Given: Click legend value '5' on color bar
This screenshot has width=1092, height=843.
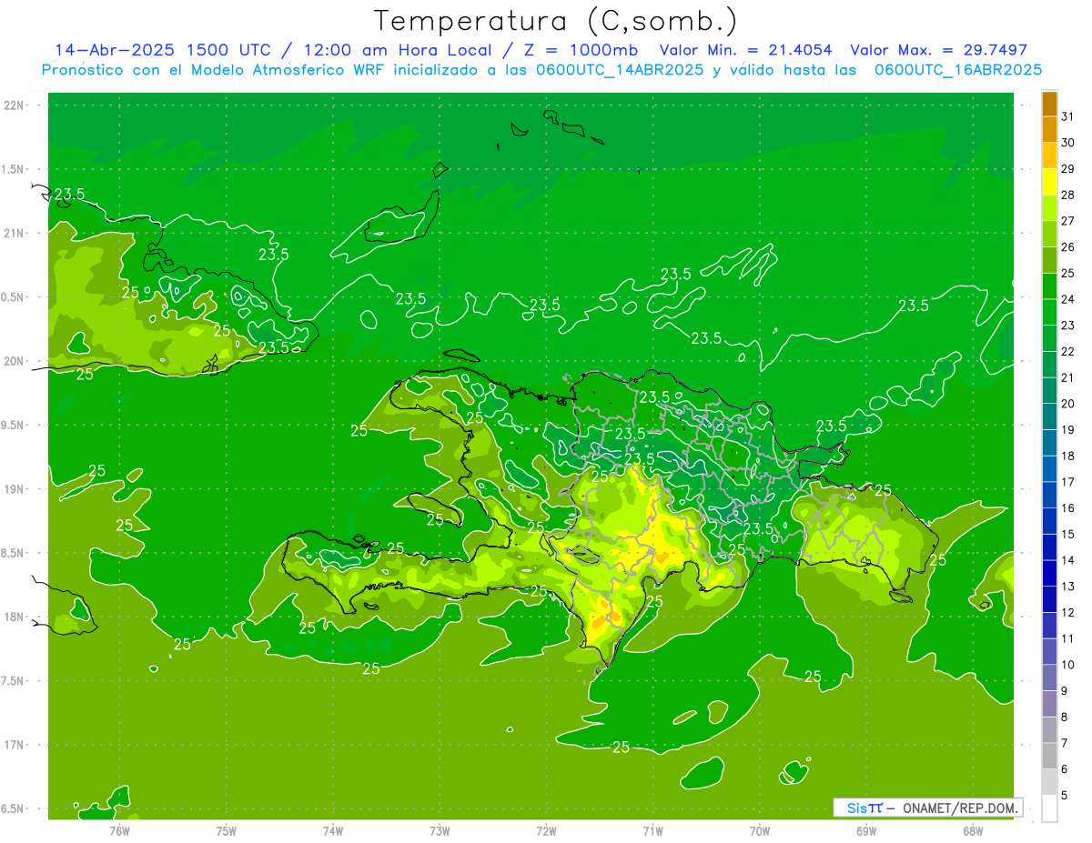Looking at the screenshot, I should coord(1065,795).
